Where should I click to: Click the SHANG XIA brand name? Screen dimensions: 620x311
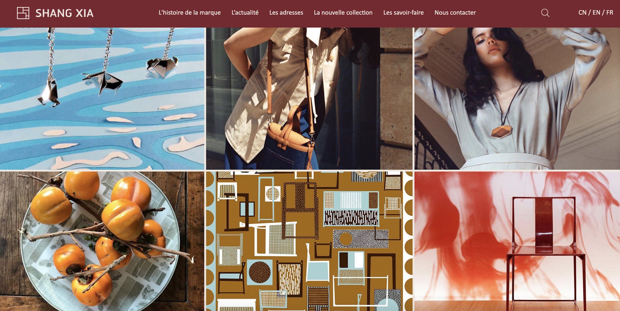[x=64, y=13]
